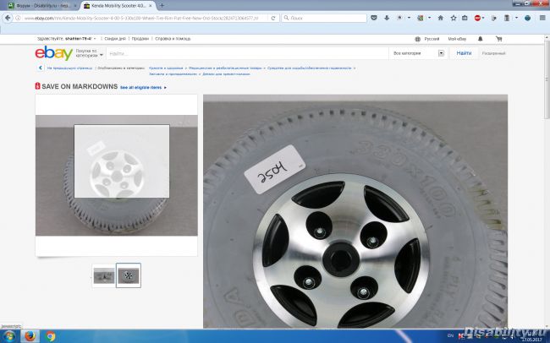Open the Firefox hamburger menu

[542, 18]
